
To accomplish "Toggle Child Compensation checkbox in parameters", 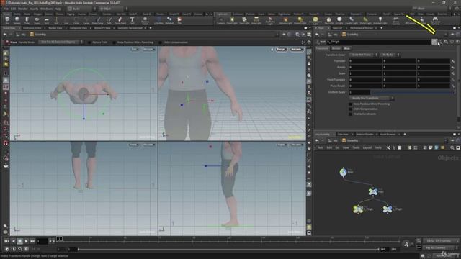I will [x=350, y=109].
